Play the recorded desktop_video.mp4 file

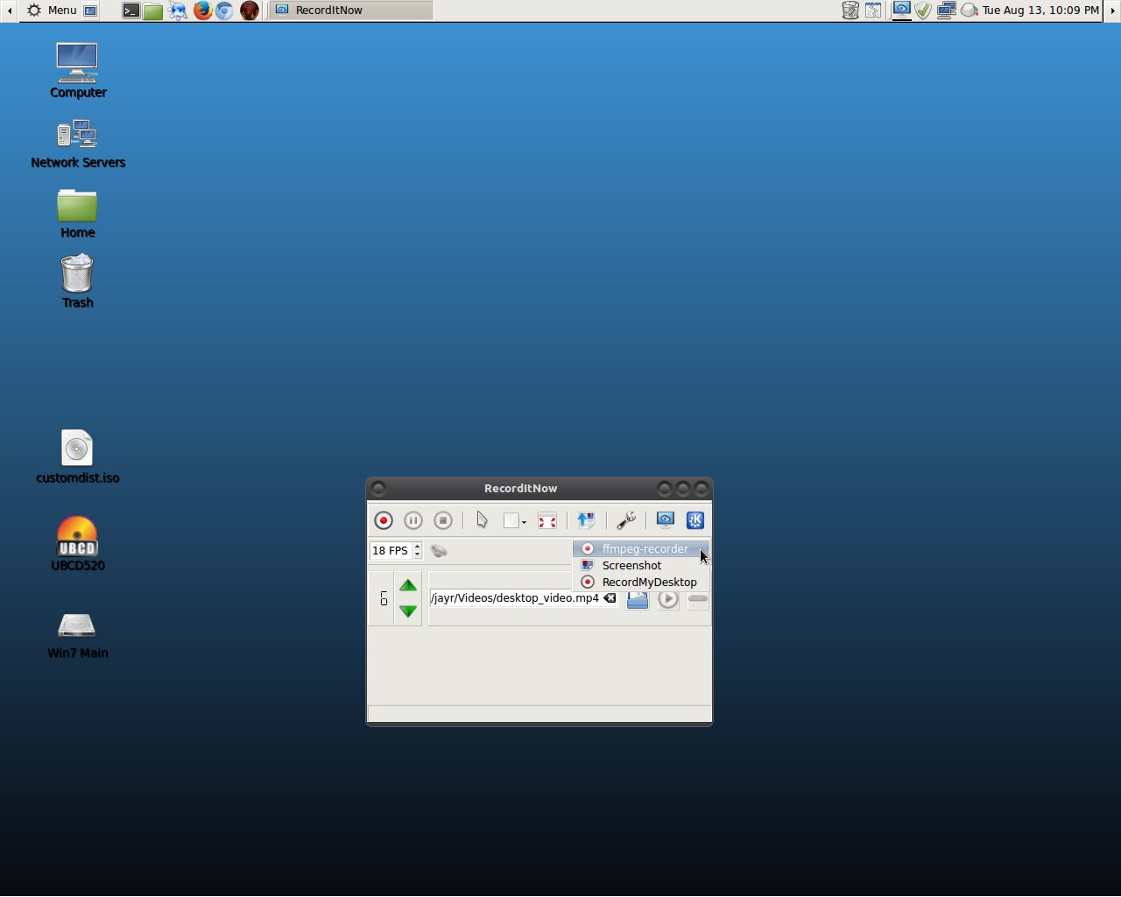tap(668, 599)
